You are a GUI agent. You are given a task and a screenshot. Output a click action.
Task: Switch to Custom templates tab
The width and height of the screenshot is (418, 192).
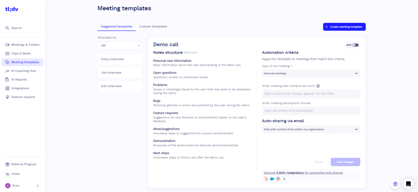pos(153,27)
